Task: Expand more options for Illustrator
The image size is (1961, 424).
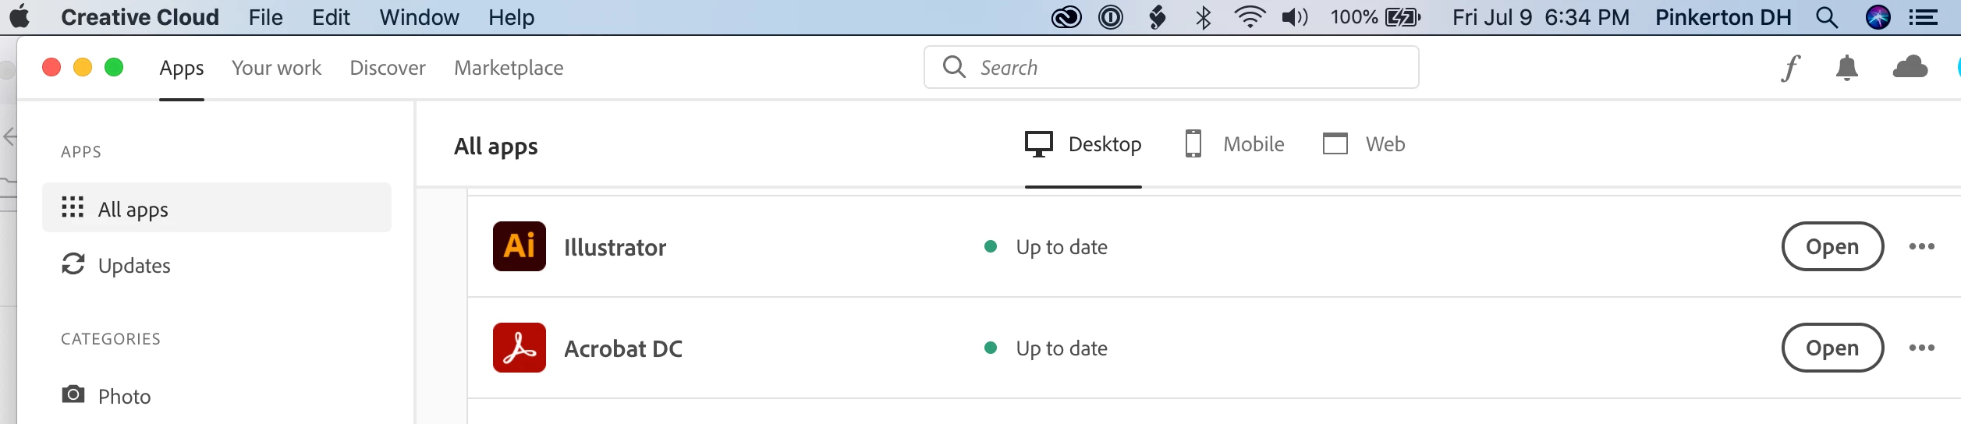Action: coord(1921,246)
